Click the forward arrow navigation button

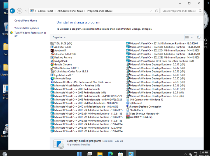20,11
